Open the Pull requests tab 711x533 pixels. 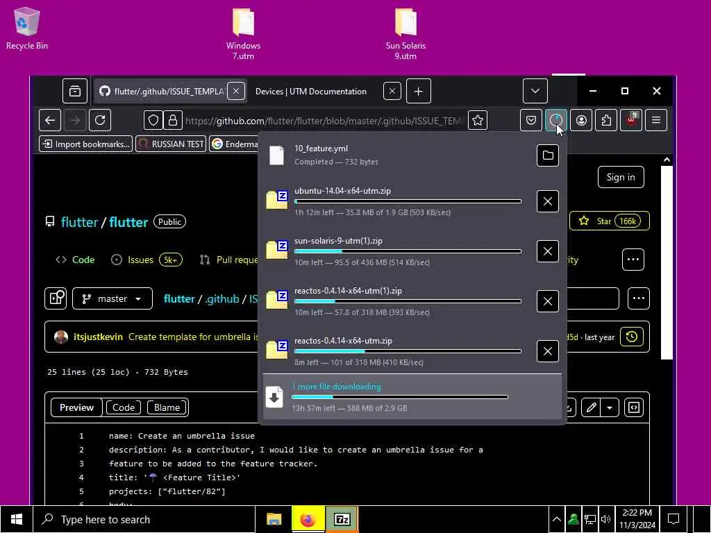228,260
